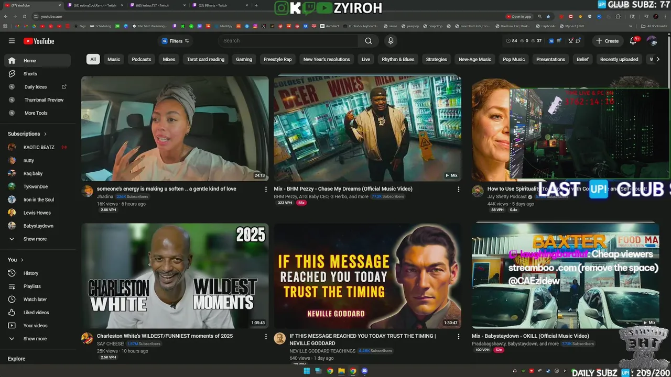Image resolution: width=671 pixels, height=377 pixels.
Task: Select the Rhythm & Blues chip
Action: coord(398,59)
